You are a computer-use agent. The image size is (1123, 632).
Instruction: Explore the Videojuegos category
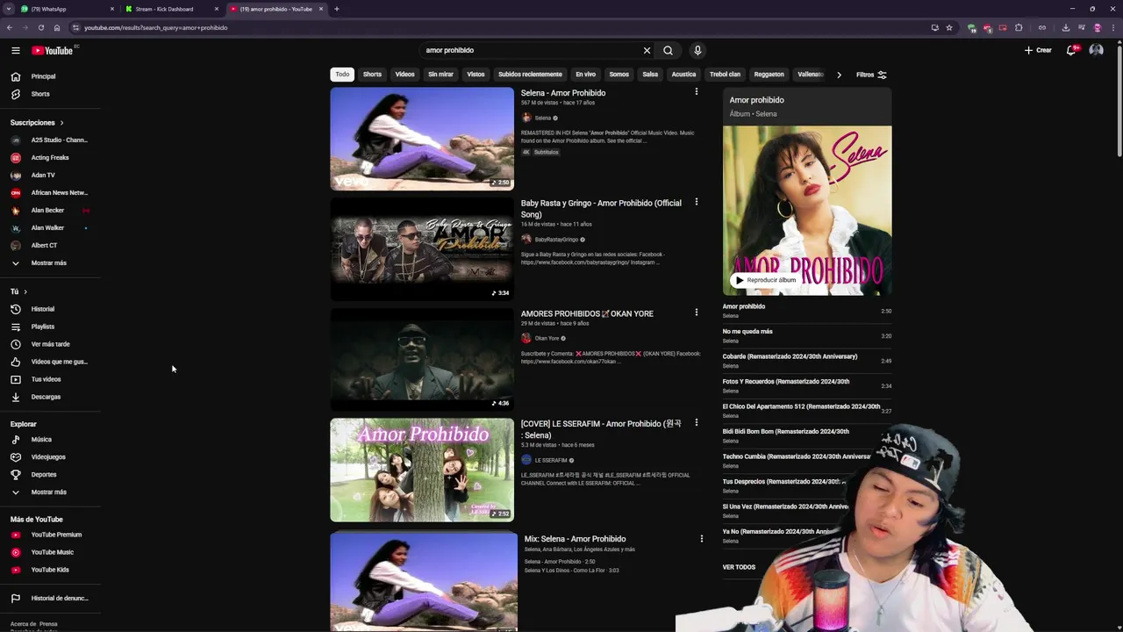tap(50, 456)
